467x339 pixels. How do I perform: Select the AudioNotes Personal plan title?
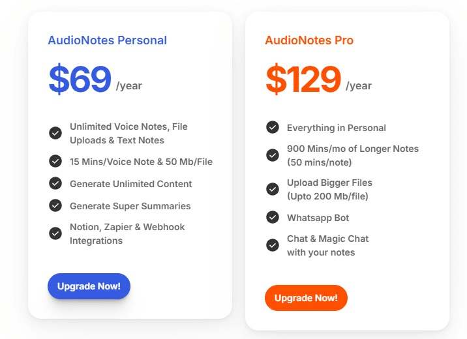(x=107, y=40)
